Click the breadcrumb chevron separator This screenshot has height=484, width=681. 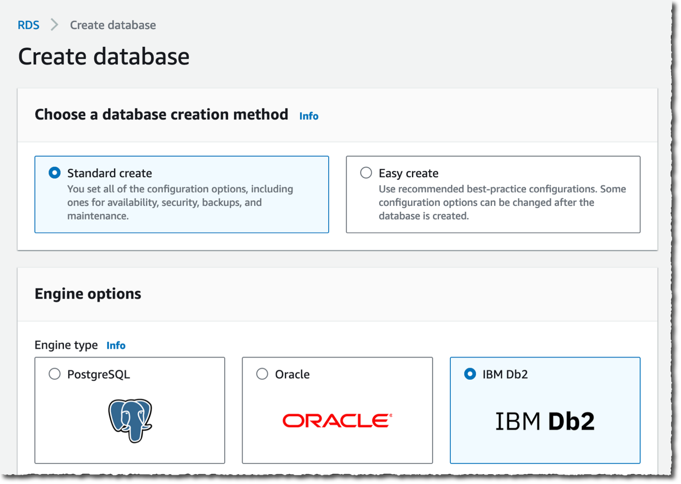(54, 25)
